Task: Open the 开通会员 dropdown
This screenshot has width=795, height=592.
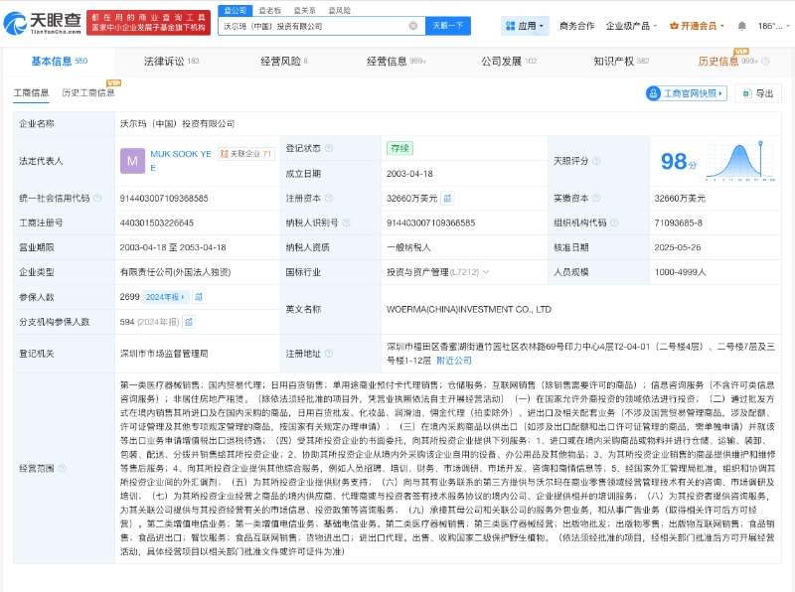Action: pyautogui.click(x=697, y=26)
